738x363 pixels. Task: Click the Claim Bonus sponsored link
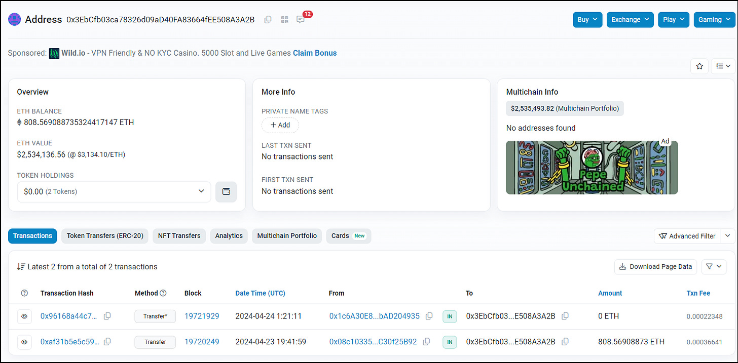point(315,53)
